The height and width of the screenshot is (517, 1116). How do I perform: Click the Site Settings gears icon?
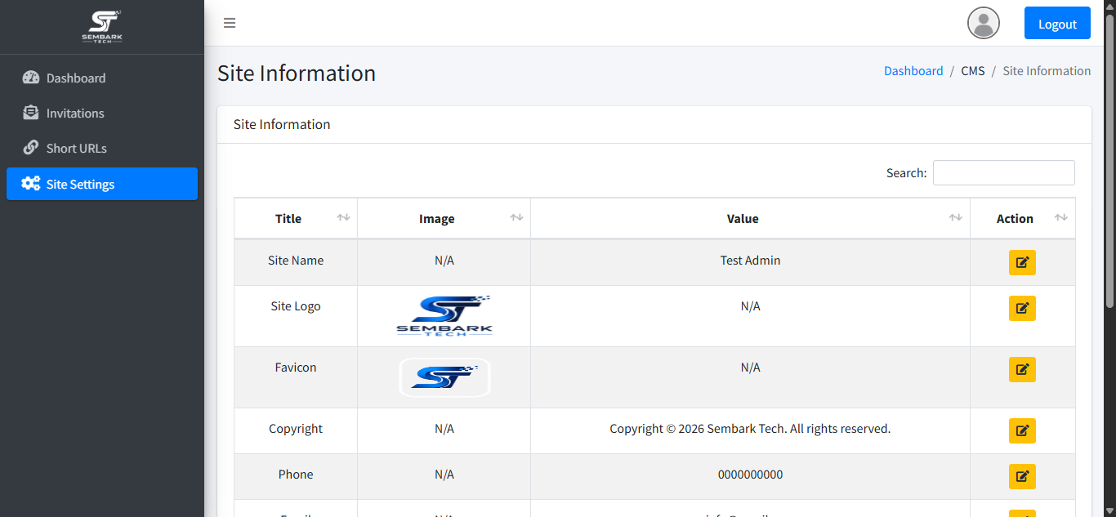click(31, 184)
